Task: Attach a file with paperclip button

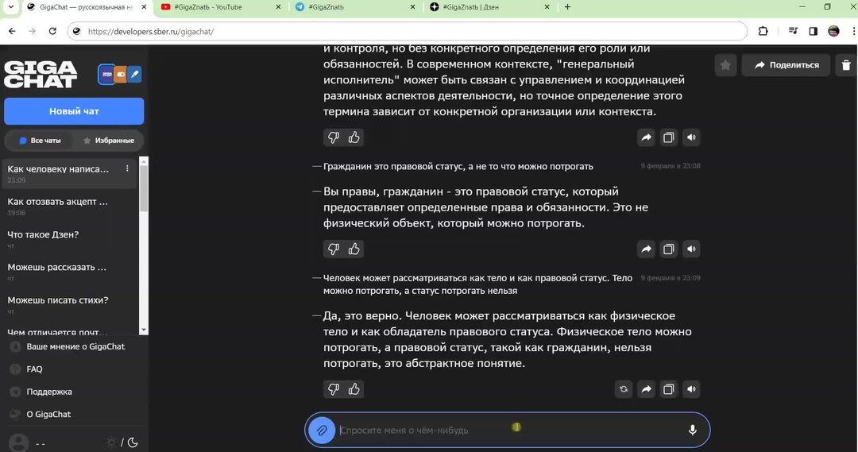Action: pyautogui.click(x=322, y=430)
